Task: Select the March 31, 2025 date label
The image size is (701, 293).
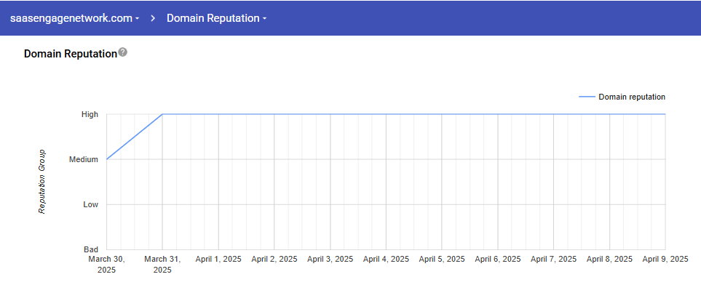Action: coord(162,264)
